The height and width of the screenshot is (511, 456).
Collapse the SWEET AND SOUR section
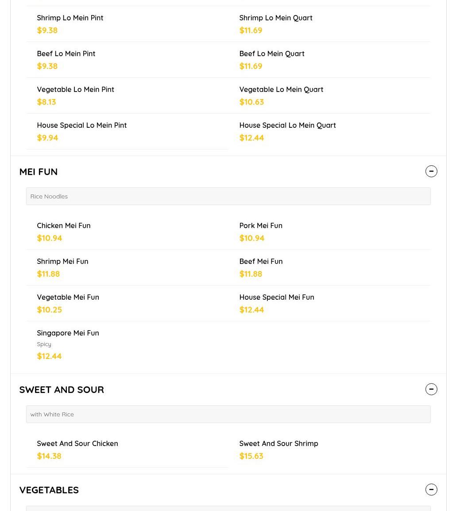point(431,389)
